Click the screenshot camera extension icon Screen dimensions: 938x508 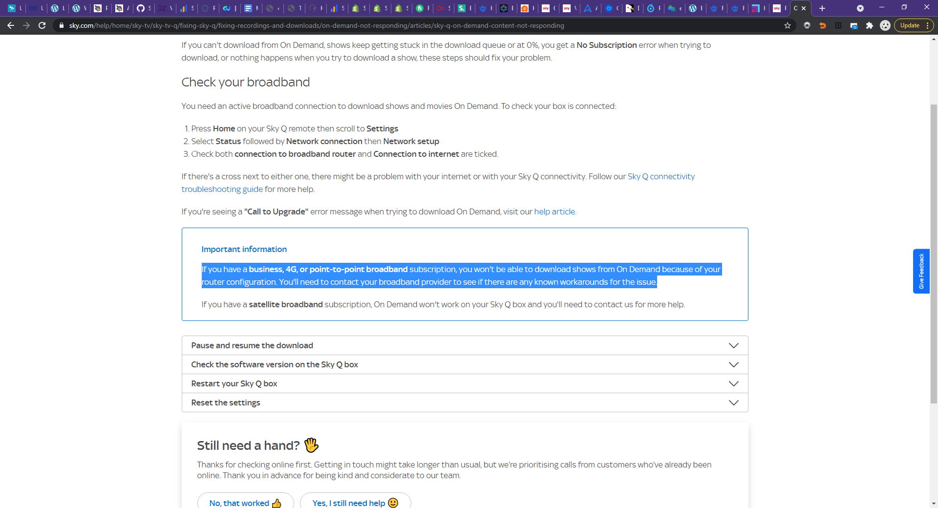coord(854,25)
